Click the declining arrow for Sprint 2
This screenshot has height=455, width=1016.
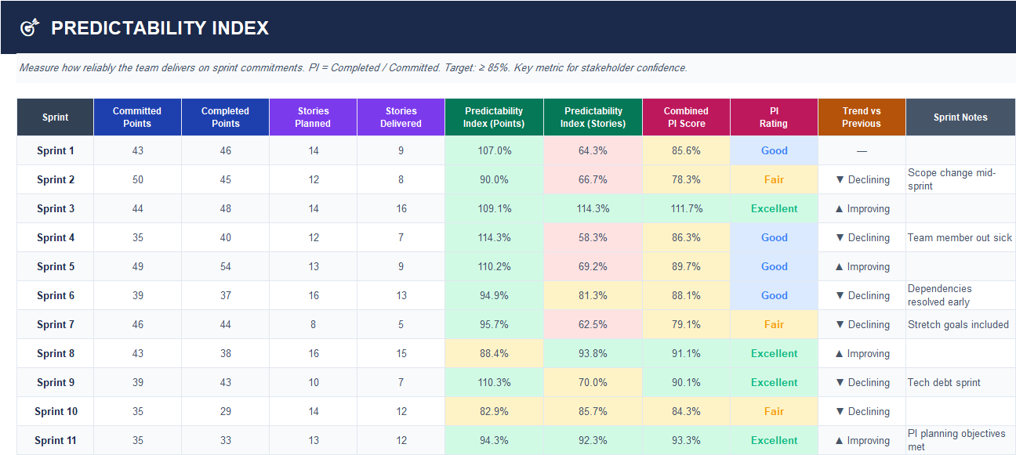click(x=861, y=179)
